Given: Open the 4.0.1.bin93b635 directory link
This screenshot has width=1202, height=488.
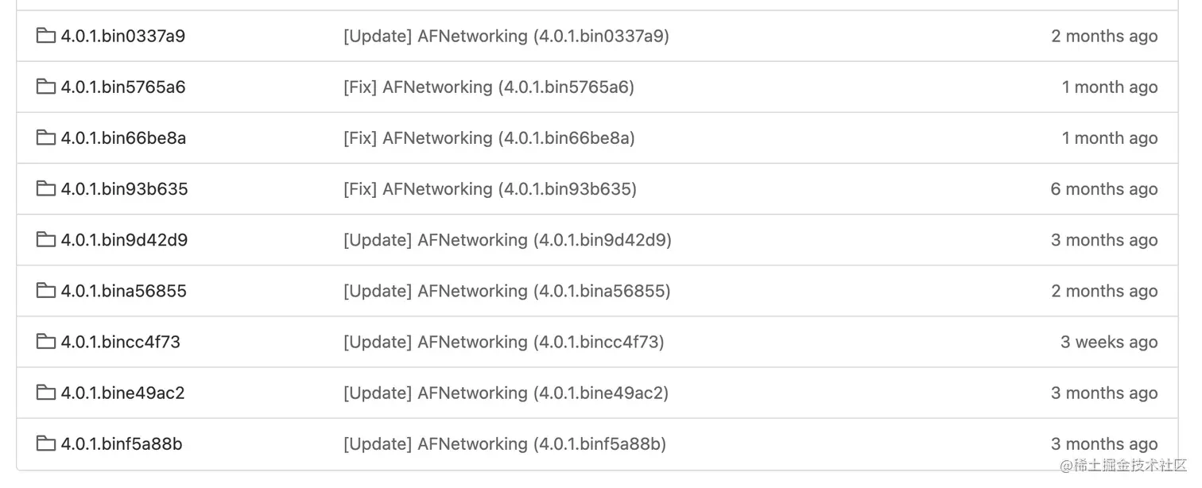Looking at the screenshot, I should tap(125, 189).
